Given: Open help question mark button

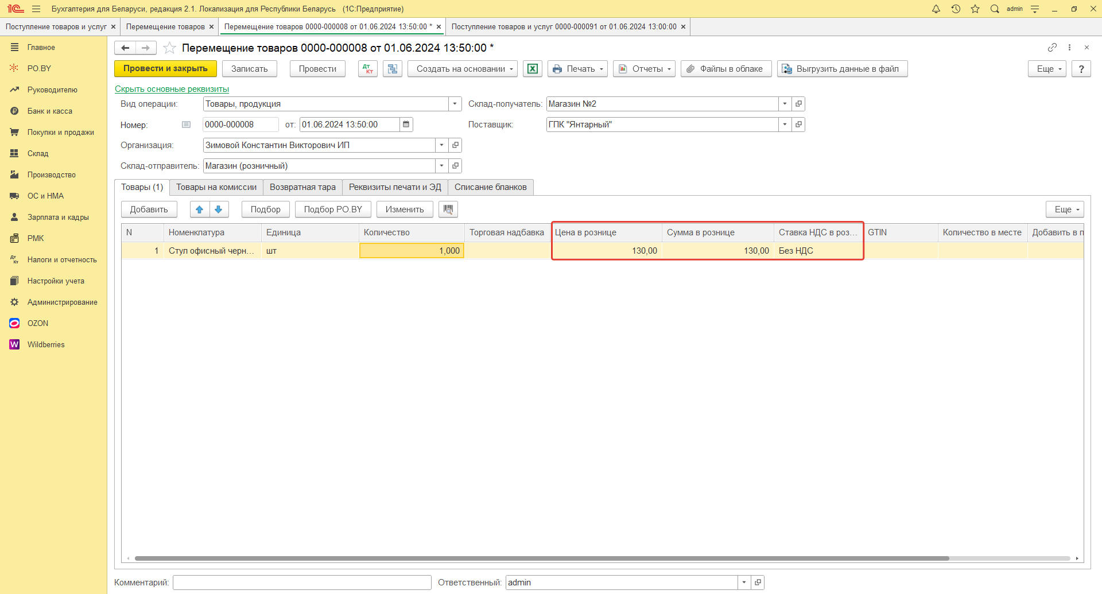Looking at the screenshot, I should click(1081, 69).
